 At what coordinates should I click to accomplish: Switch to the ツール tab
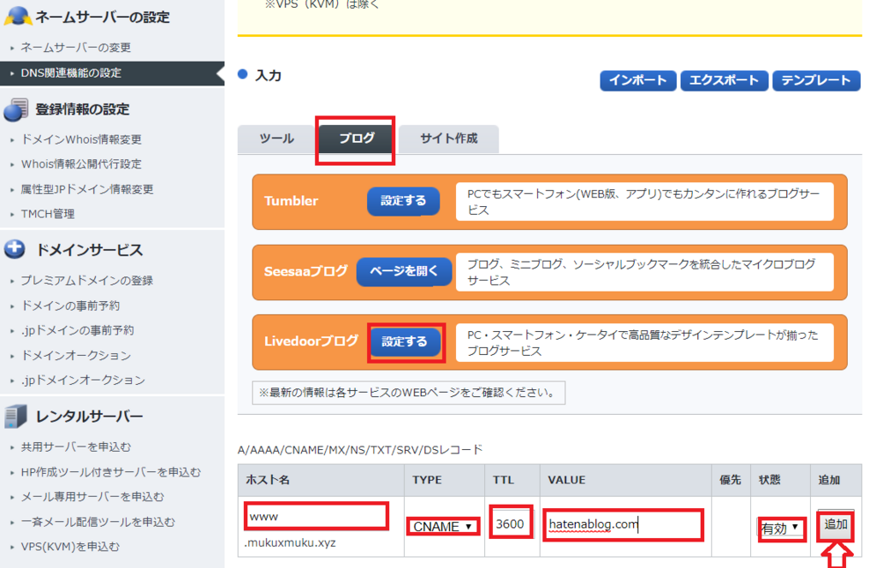tap(276, 139)
